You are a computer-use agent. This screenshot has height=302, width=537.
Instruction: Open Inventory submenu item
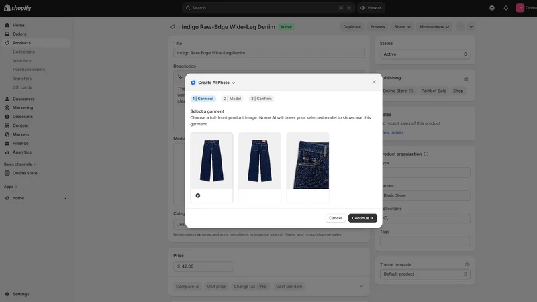click(22, 60)
